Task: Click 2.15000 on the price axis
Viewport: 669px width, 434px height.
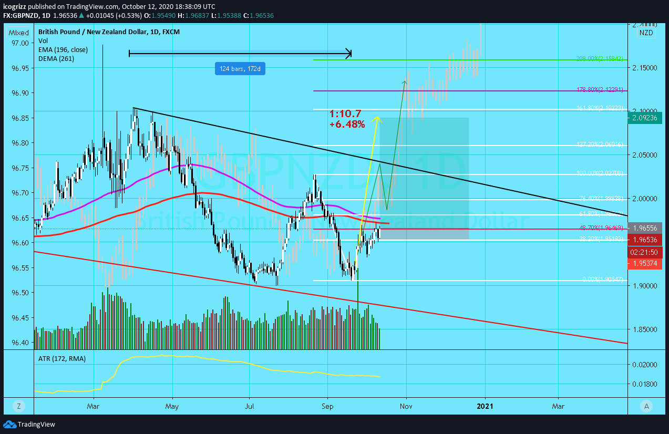Action: click(x=644, y=68)
